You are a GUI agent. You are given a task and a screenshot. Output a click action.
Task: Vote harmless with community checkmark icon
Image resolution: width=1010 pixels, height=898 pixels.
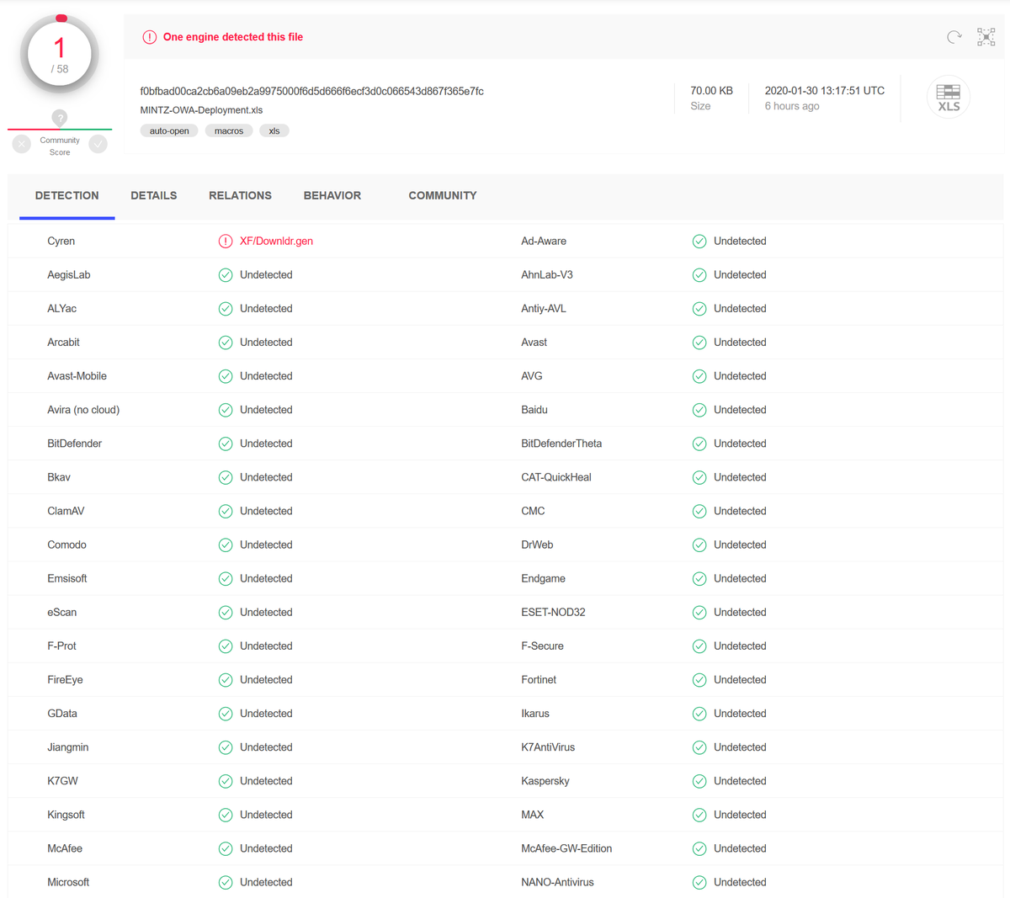[98, 144]
